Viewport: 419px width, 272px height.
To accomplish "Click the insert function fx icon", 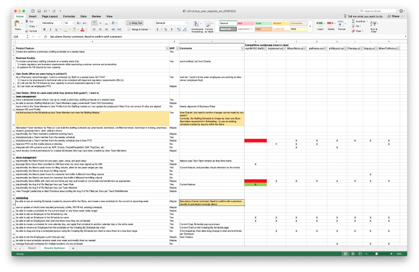I will click(46, 37).
